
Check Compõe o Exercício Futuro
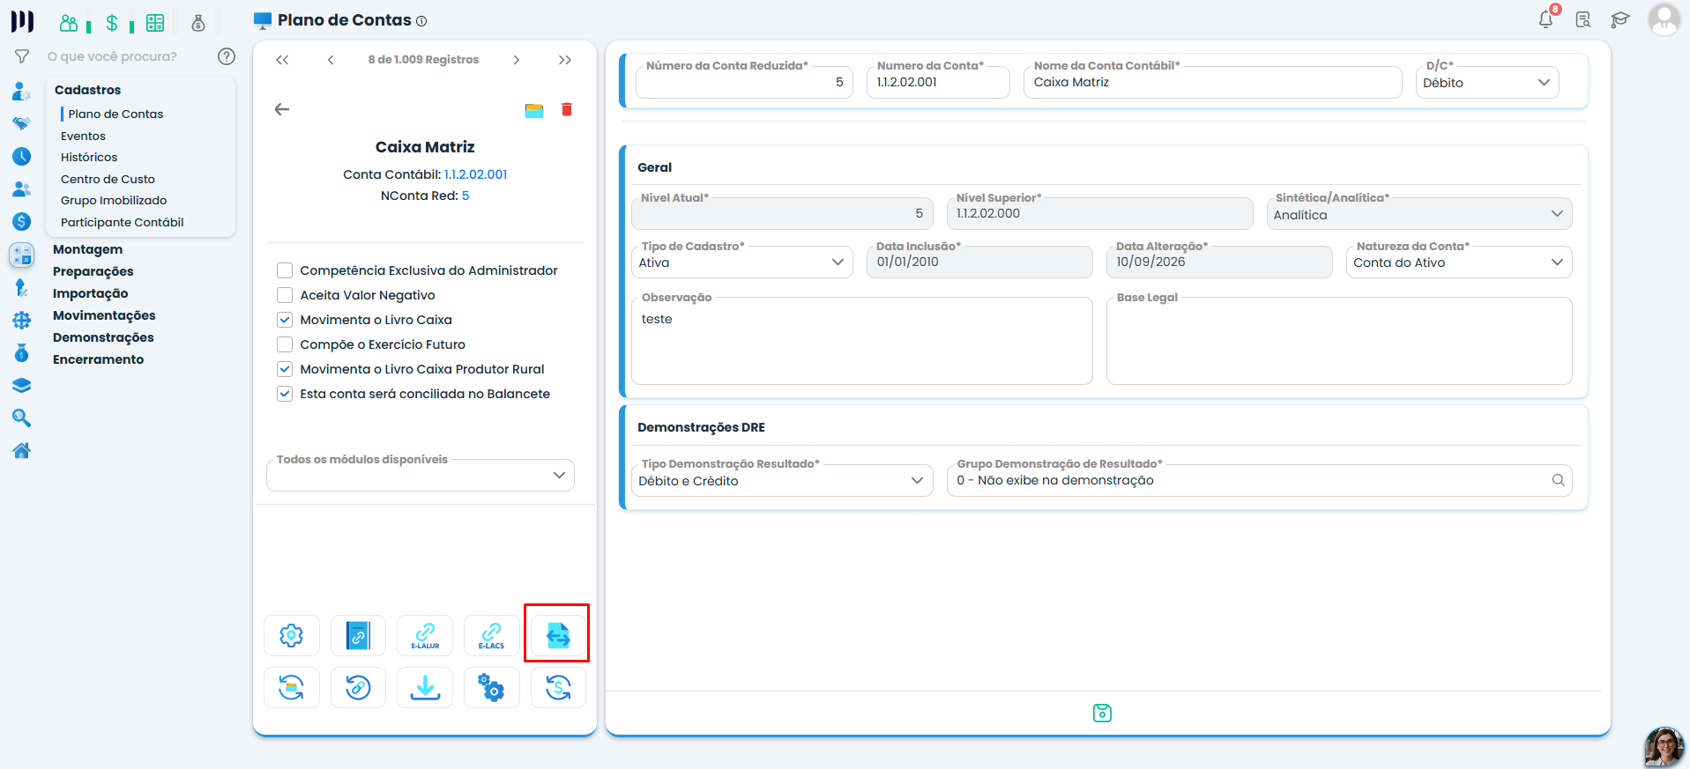285,344
